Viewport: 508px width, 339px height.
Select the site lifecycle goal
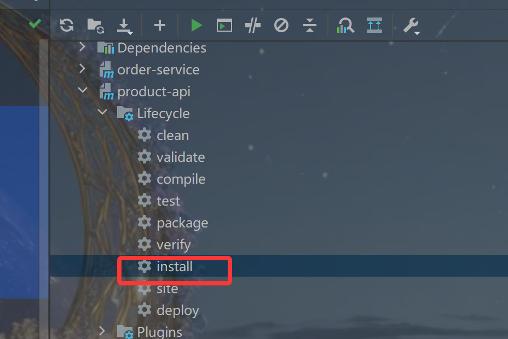167,289
